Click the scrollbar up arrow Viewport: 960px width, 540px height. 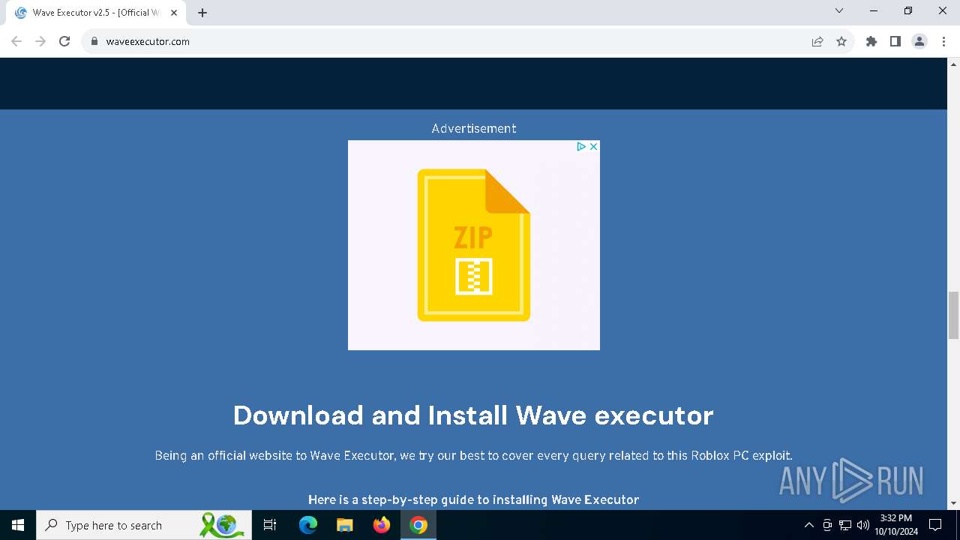click(x=953, y=64)
